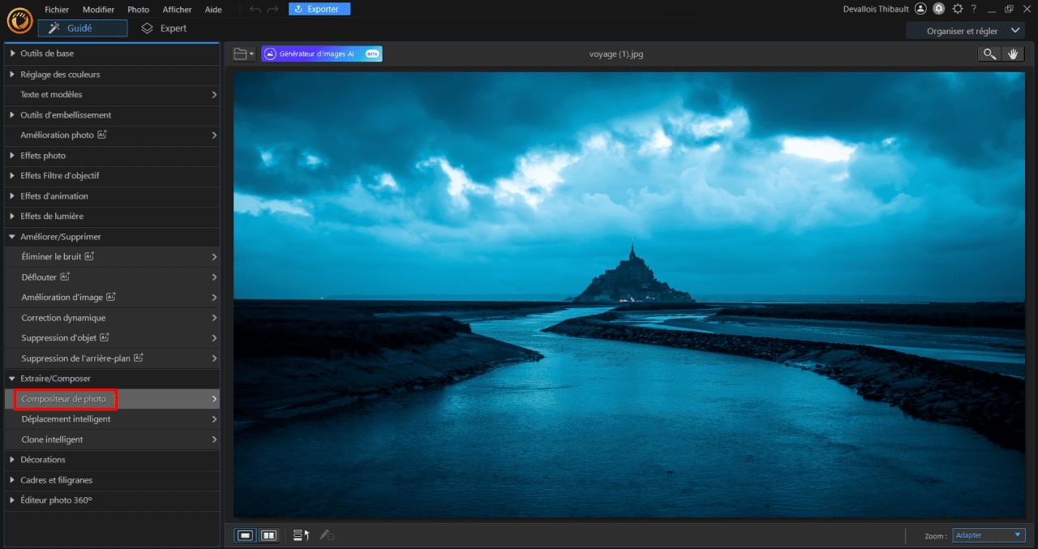
Task: Click the Expert mode diamond icon
Action: (x=147, y=27)
